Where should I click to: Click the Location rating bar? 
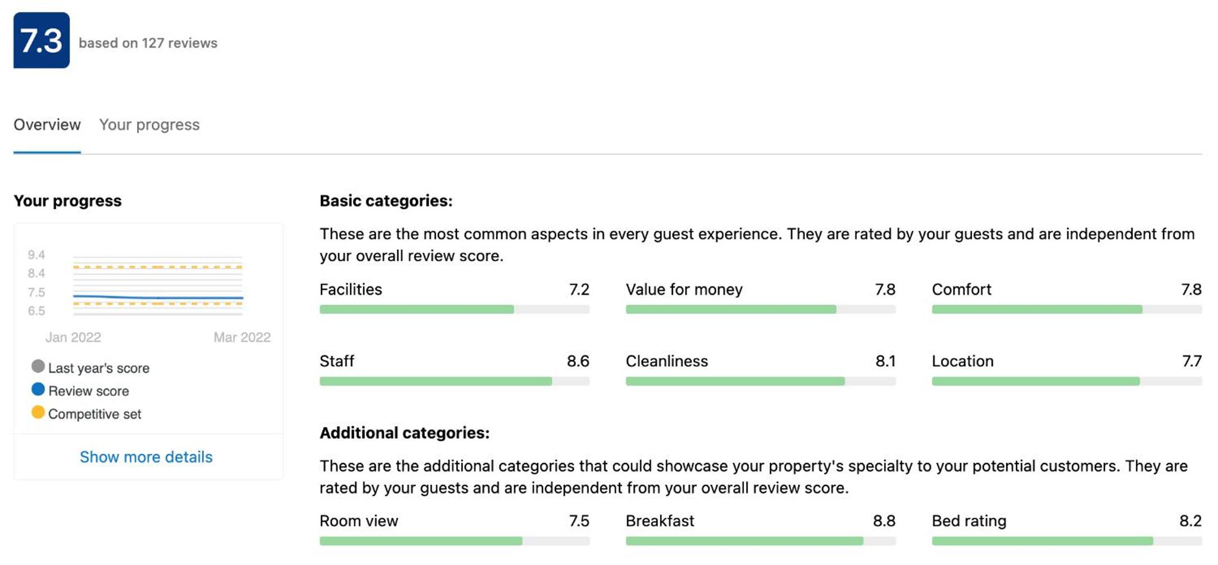pyautogui.click(x=1066, y=381)
